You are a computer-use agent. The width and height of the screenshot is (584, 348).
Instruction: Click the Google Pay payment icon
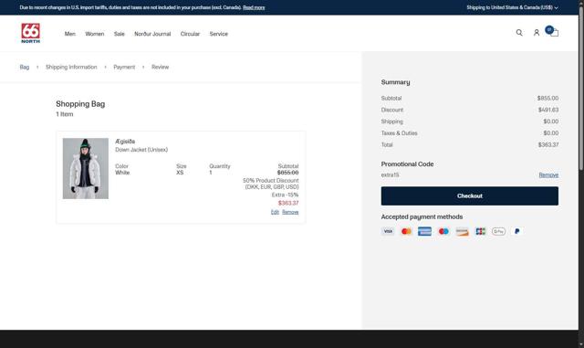[x=498, y=231]
